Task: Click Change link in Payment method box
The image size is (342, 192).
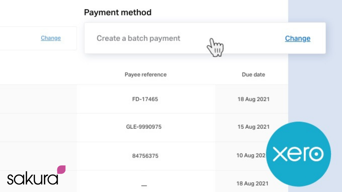Action: coord(298,38)
